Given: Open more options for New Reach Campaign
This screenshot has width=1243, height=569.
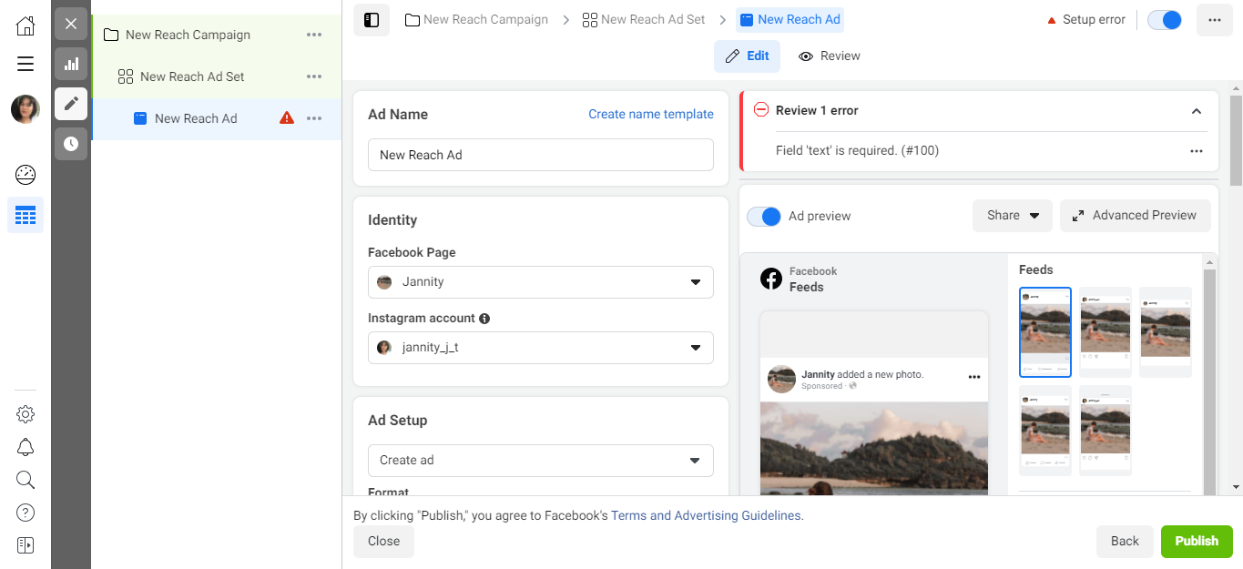Looking at the screenshot, I should point(314,35).
